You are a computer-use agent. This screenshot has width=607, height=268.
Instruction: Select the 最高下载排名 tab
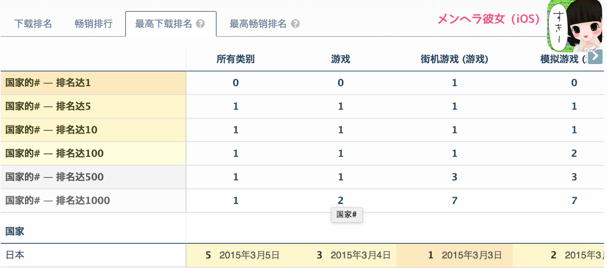click(171, 24)
